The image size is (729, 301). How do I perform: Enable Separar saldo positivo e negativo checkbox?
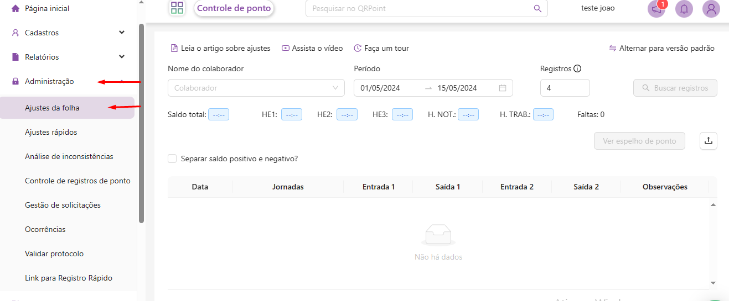pyautogui.click(x=172, y=159)
